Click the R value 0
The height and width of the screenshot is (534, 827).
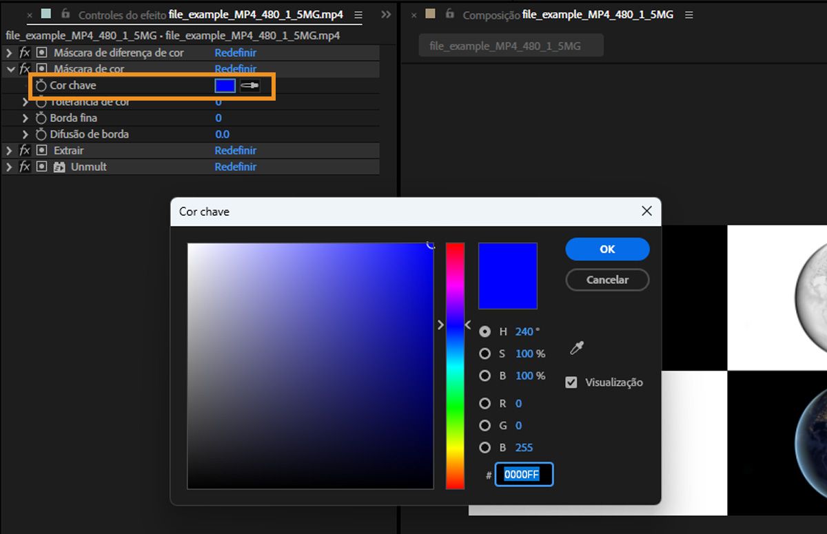(x=518, y=403)
